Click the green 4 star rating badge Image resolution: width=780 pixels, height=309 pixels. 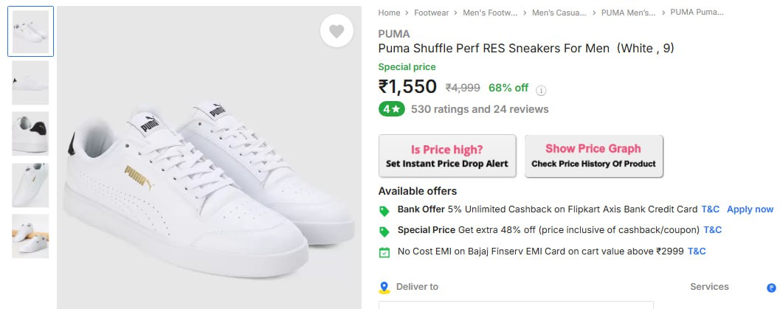391,109
